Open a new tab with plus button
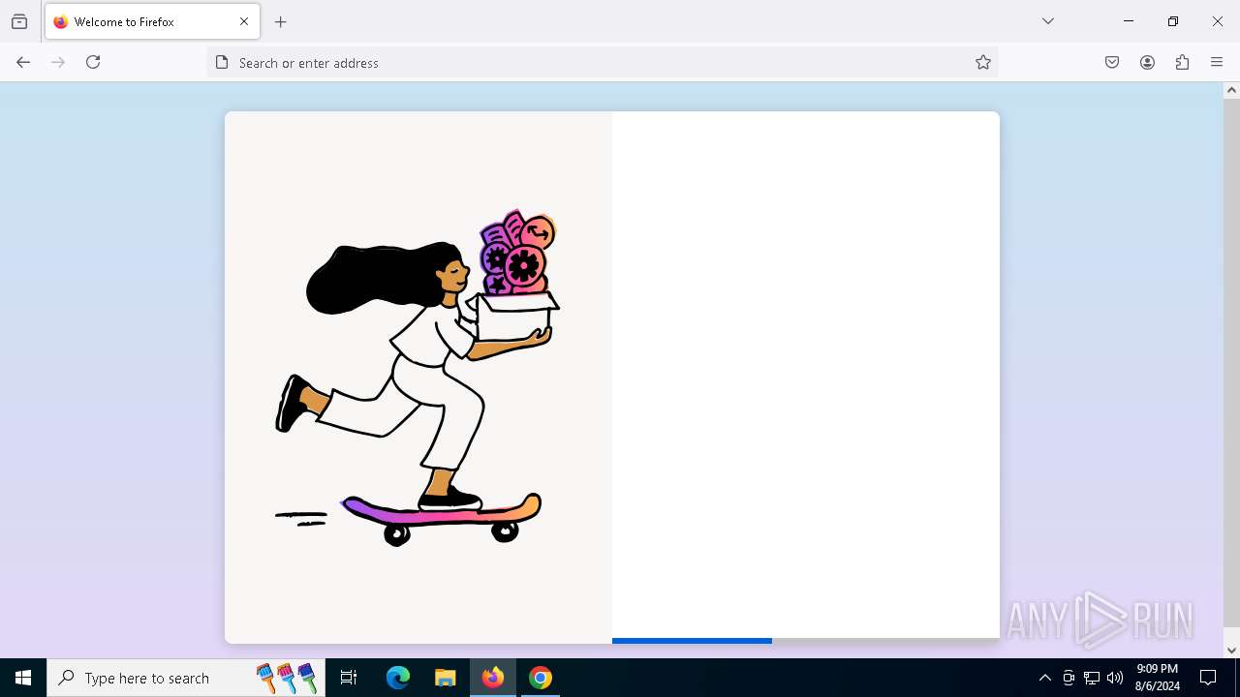 (281, 21)
